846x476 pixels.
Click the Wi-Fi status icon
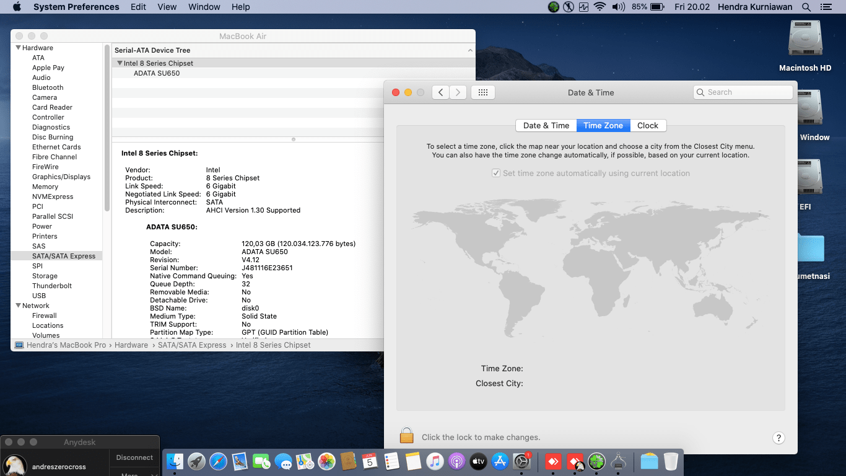pos(599,7)
